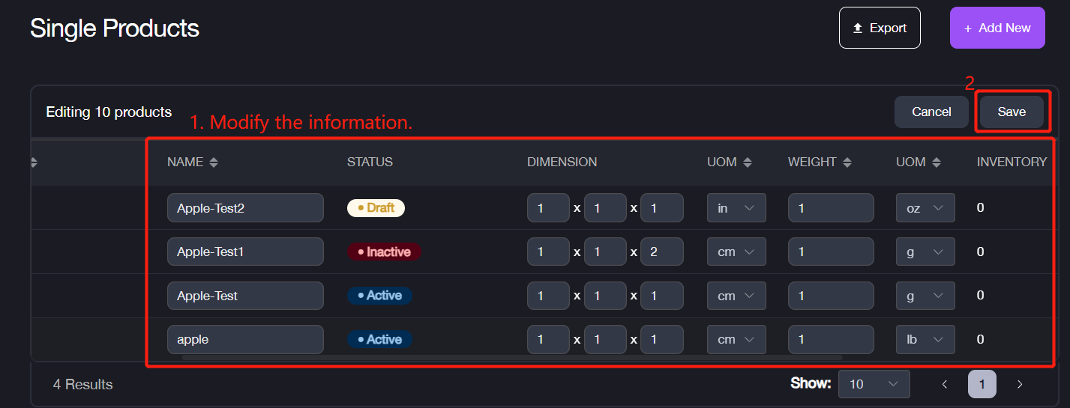Click weight field in Apple-Test row

pyautogui.click(x=830, y=296)
